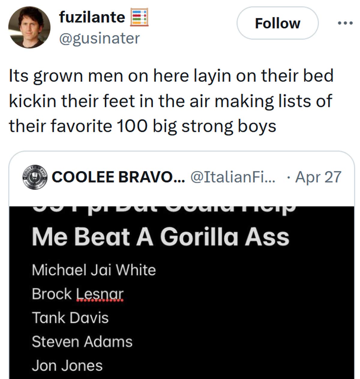Viewport: 360px width, 379px height.
Task: Select Steven Adams in the list
Action: coord(82,341)
